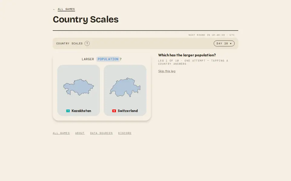Select the Kazakhstan map outline
This screenshot has height=181, width=291.
[x=79, y=87]
